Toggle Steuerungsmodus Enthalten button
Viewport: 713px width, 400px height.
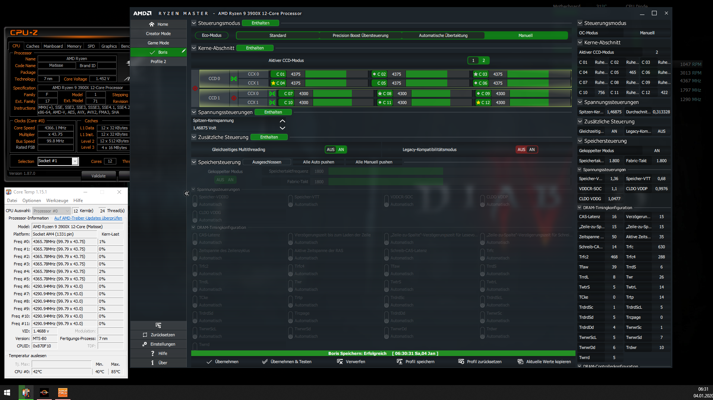click(261, 23)
